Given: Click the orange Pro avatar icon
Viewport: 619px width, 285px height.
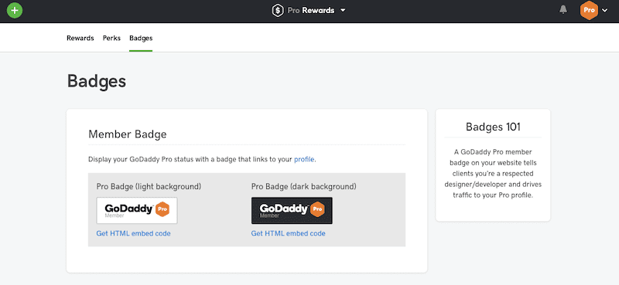Looking at the screenshot, I should pos(590,11).
